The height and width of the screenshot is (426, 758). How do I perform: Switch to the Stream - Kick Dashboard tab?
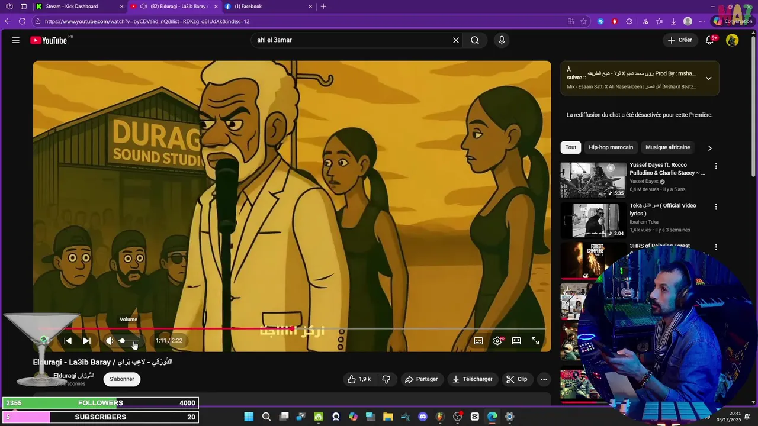pyautogui.click(x=80, y=7)
